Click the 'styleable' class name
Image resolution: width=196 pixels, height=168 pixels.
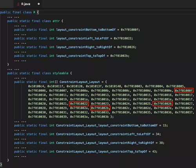pyautogui.click(x=60, y=73)
